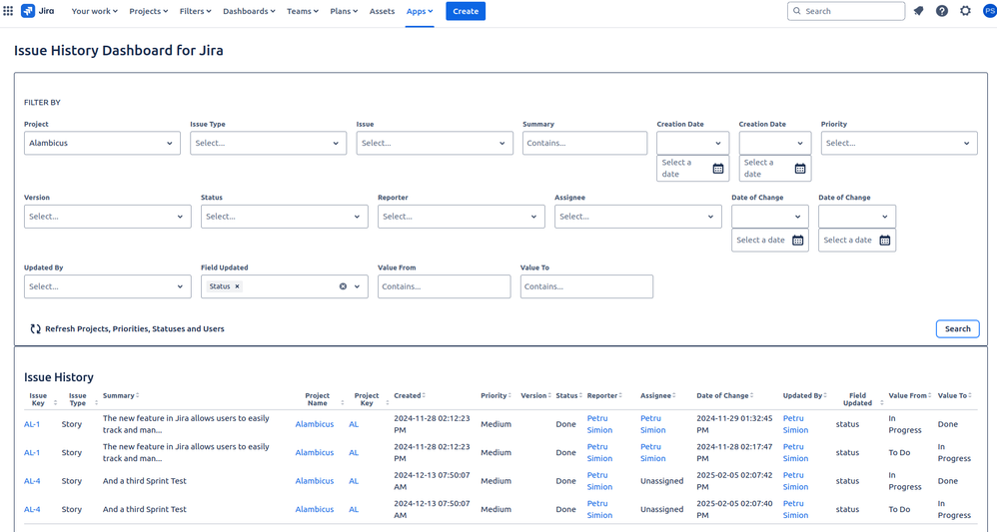Sort table by Issue Key column
997x532 pixels.
pos(55,403)
